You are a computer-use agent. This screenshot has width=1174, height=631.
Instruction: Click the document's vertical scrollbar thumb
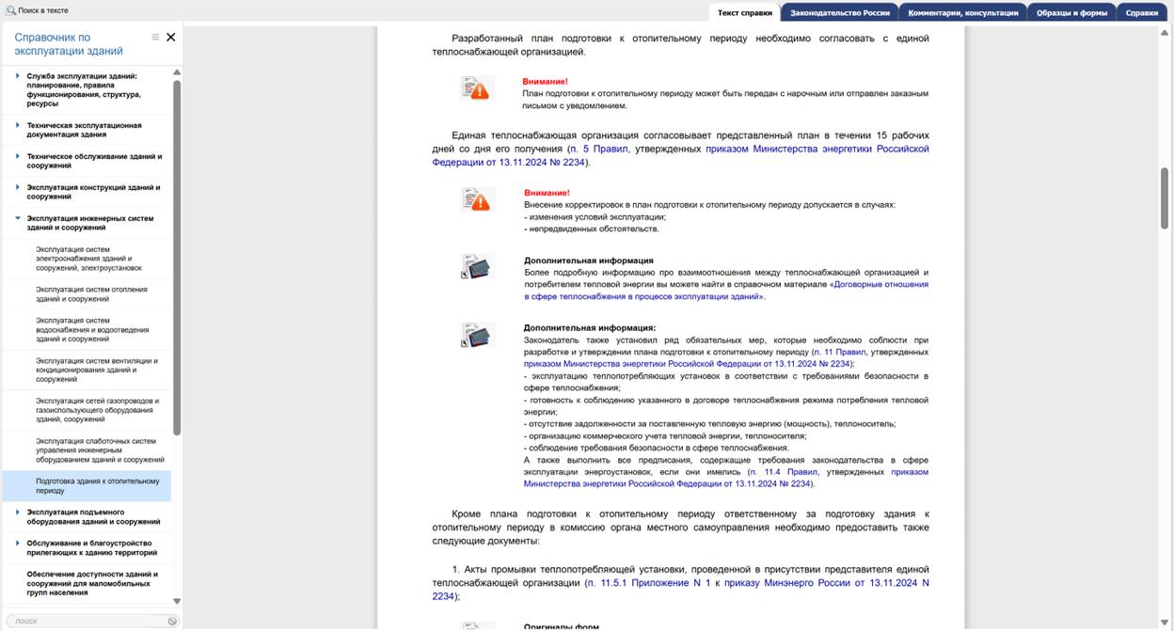(1165, 197)
